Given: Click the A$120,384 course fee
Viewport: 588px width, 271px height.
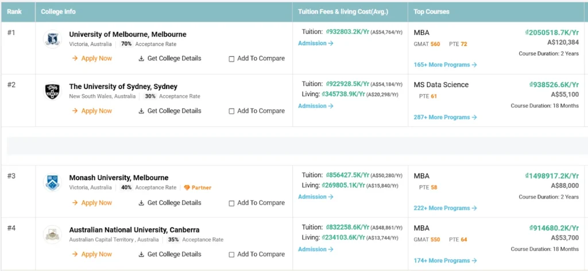Looking at the screenshot, I should point(563,42).
